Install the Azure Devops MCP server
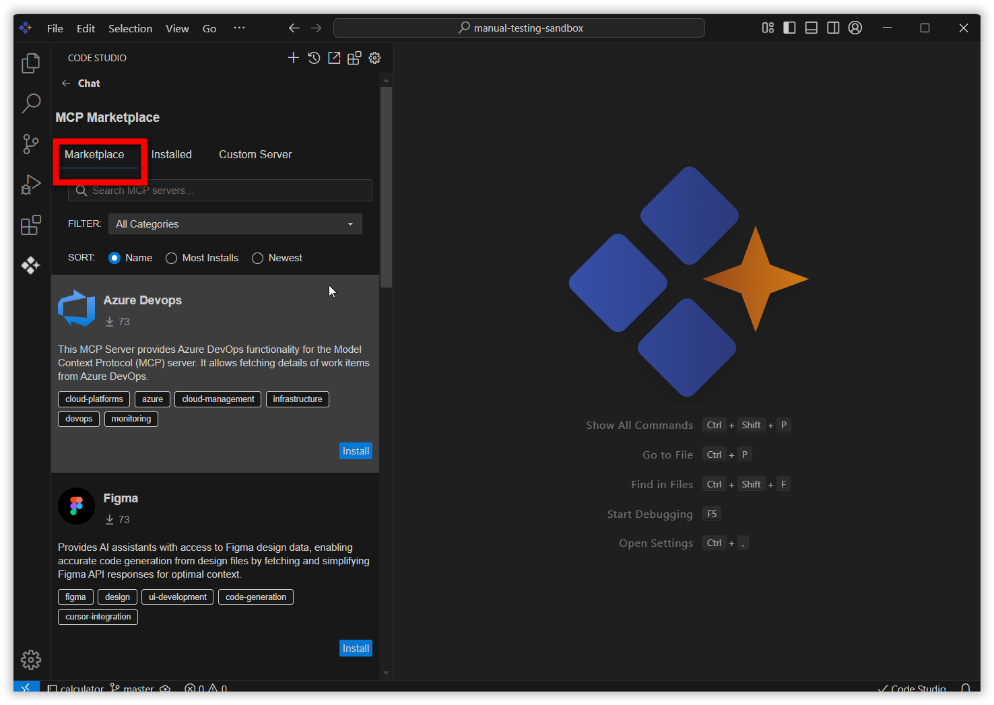The height and width of the screenshot is (705, 994). 356,451
